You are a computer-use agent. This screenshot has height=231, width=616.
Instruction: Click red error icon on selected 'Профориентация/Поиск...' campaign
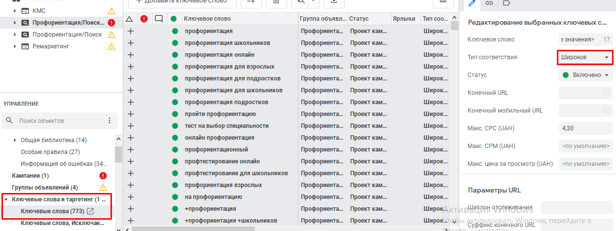(111, 23)
